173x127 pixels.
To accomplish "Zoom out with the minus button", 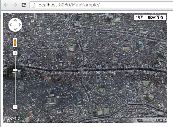I will coord(15,107).
